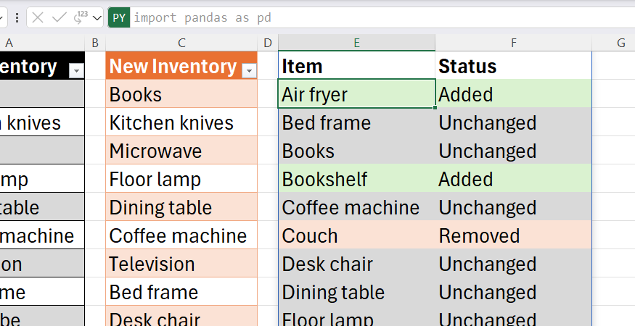Click the fill handle on Air fryer cell

pyautogui.click(x=435, y=108)
